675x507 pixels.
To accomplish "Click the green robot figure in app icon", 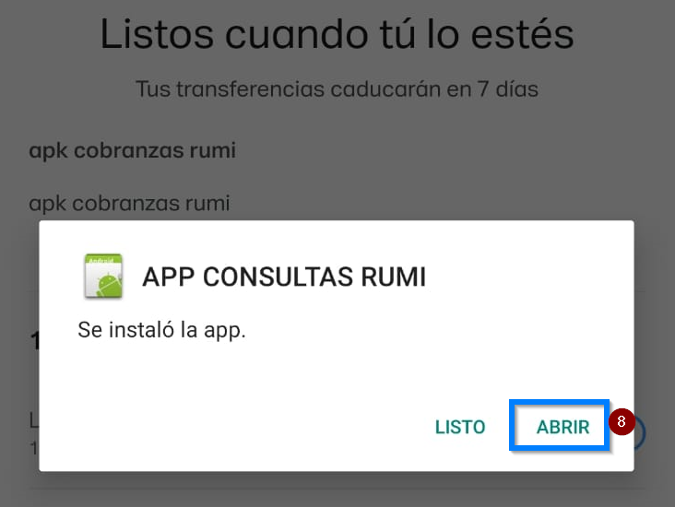I will click(x=109, y=286).
